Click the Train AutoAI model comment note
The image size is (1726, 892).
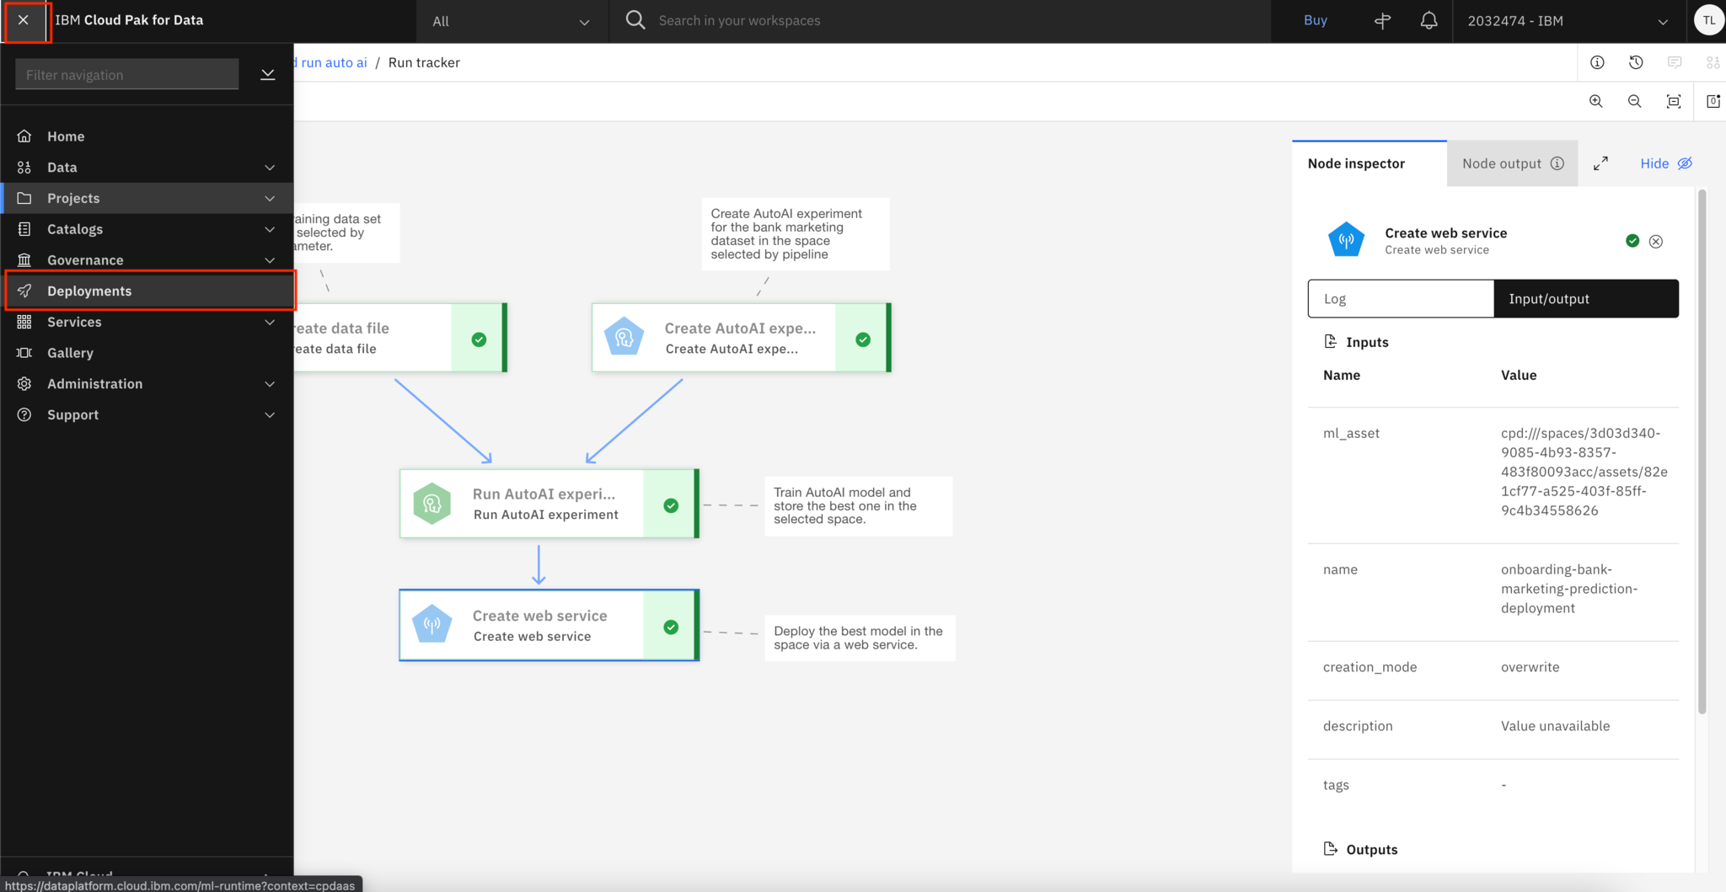click(858, 505)
